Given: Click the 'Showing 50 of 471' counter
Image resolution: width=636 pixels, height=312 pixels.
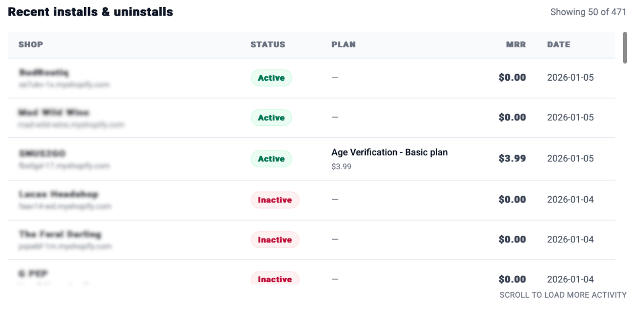Looking at the screenshot, I should point(588,12).
